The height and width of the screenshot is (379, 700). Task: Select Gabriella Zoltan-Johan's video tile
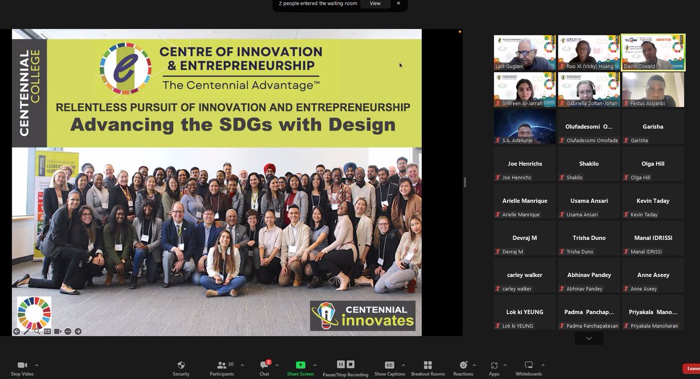click(589, 90)
